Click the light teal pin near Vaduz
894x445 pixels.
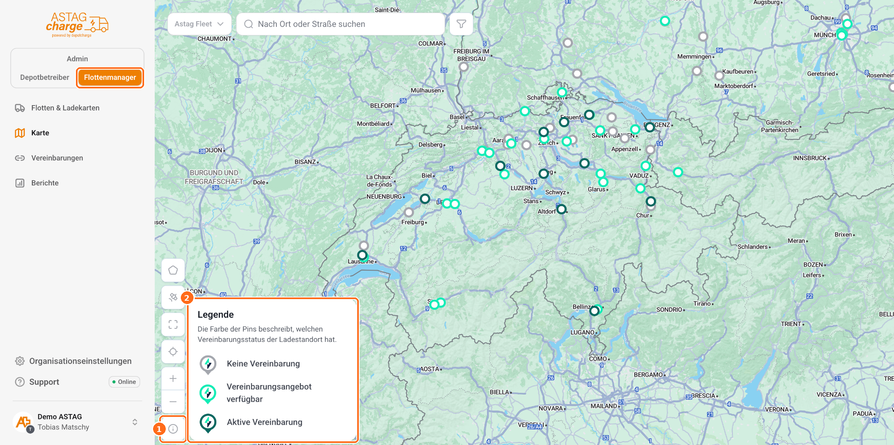pos(645,166)
